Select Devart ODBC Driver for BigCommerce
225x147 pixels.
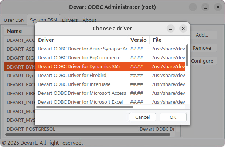coord(110,58)
